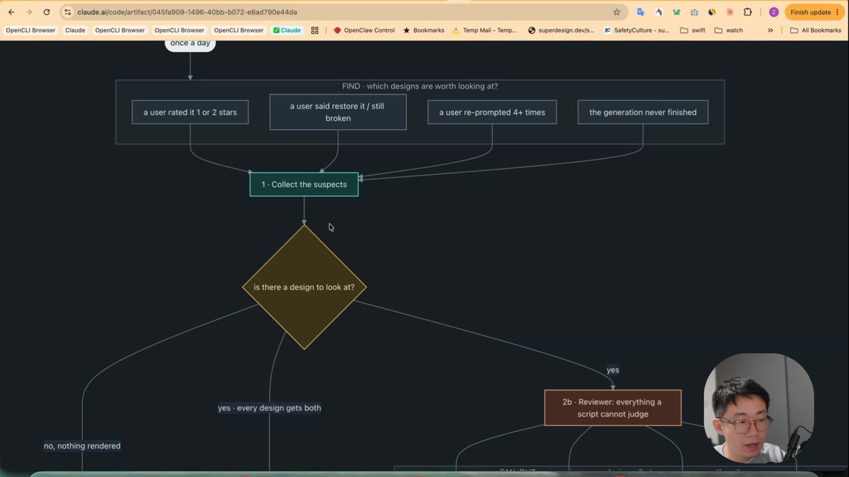This screenshot has height=477, width=849.
Task: Show hidden bookmarks via double chevron
Action: 770,30
